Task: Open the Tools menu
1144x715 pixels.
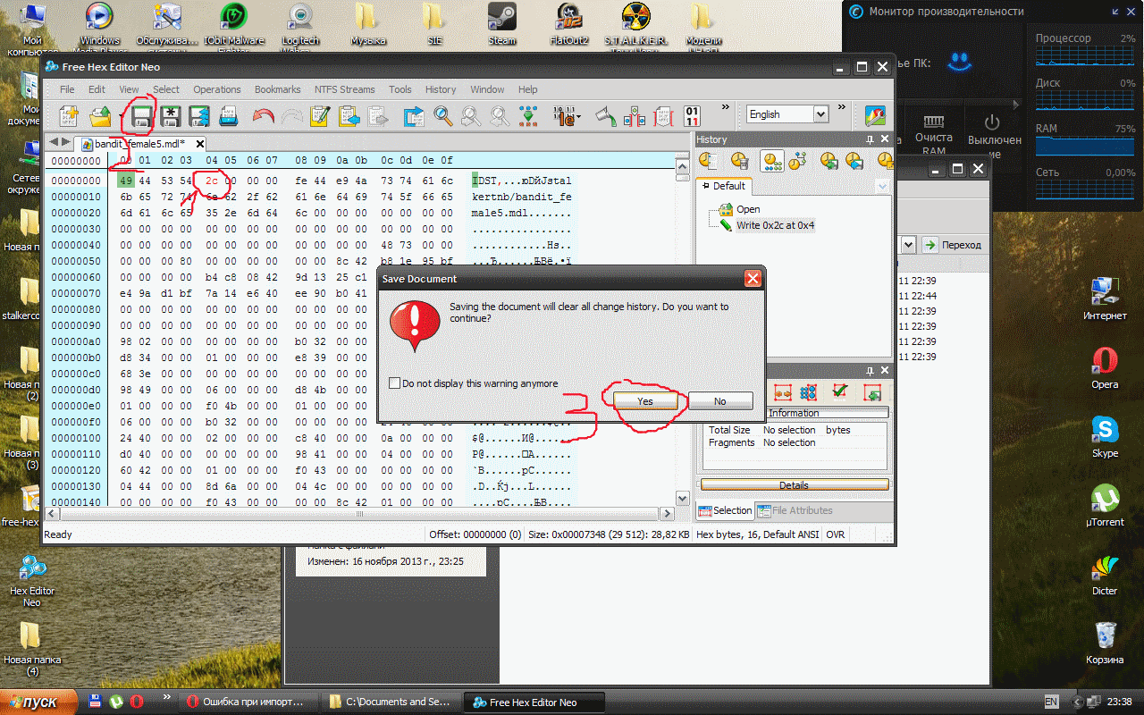Action: (400, 89)
